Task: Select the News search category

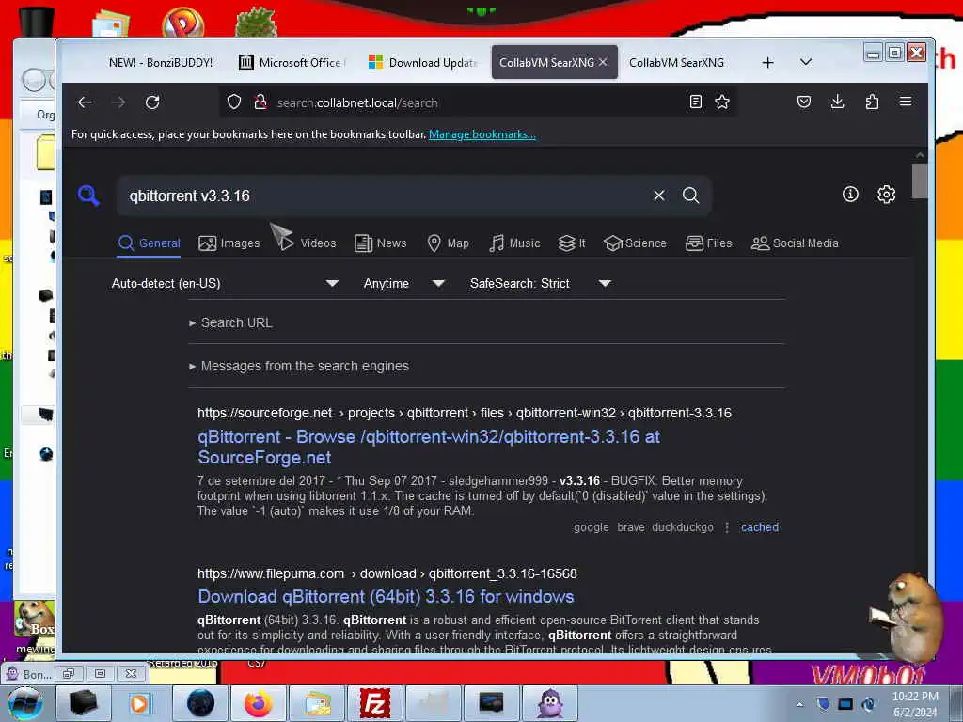Action: pos(381,243)
